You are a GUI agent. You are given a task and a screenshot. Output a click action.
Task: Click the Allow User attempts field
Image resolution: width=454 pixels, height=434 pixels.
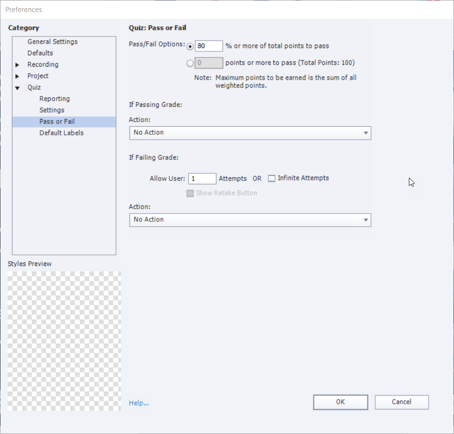pyautogui.click(x=202, y=179)
